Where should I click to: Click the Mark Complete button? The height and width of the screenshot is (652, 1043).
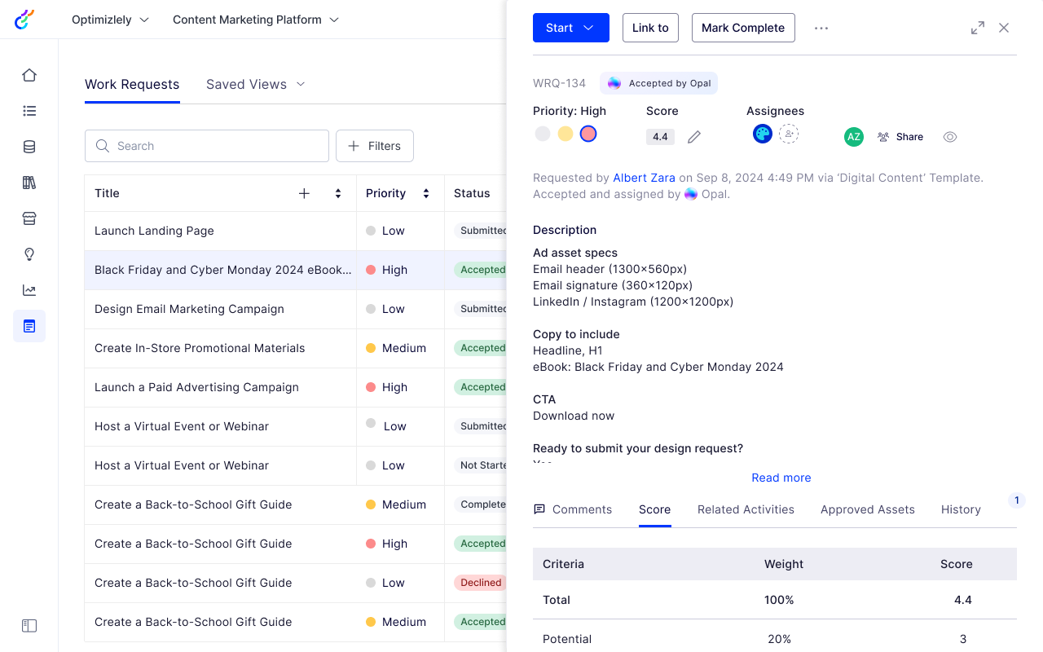743,28
